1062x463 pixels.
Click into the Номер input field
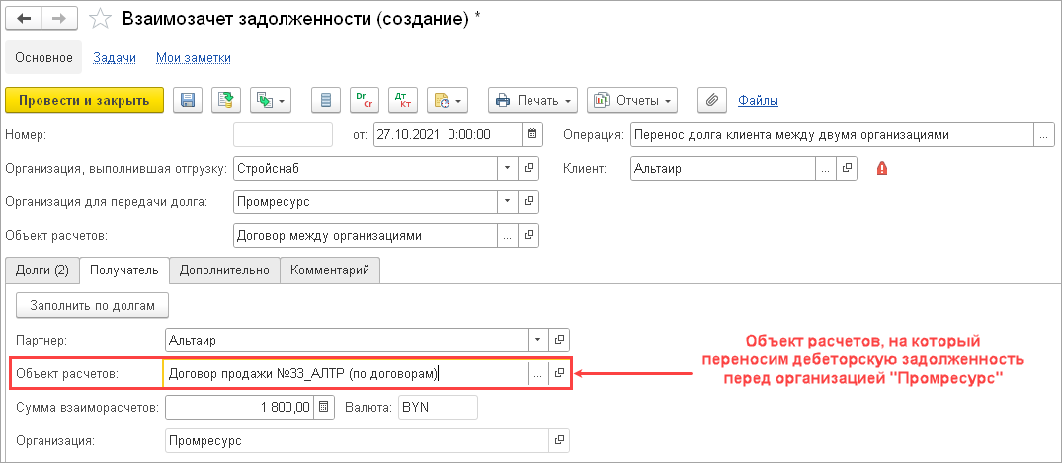(x=284, y=134)
